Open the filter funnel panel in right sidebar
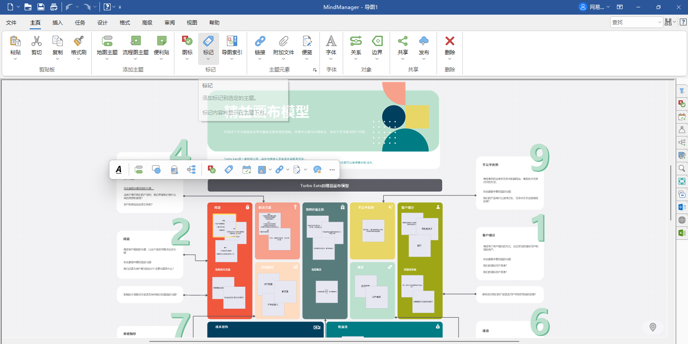The height and width of the screenshot is (344, 688). [682, 91]
